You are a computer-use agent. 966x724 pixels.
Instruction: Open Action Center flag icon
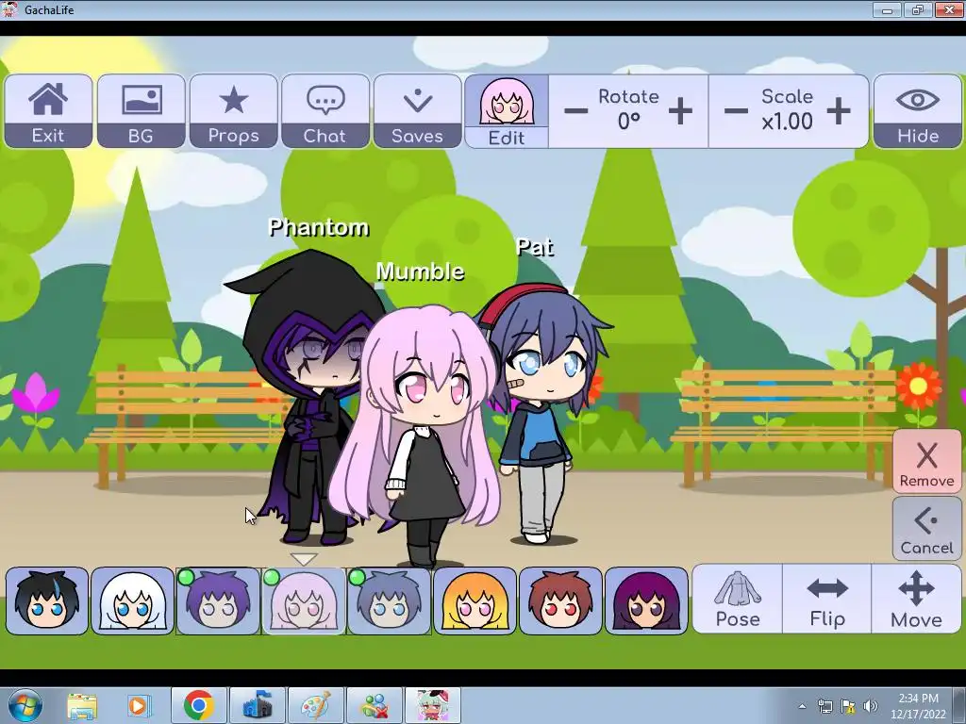[x=848, y=707]
